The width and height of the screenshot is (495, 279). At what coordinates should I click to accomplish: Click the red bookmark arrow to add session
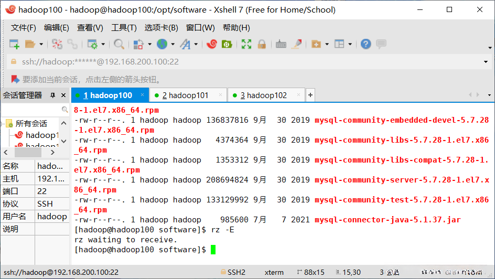pos(15,79)
